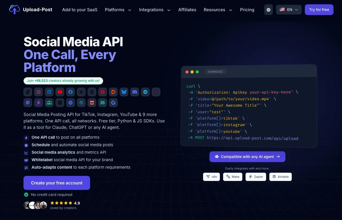This screenshot has width=342, height=220.
Task: Expand the Platforms menu
Action: pyautogui.click(x=118, y=10)
